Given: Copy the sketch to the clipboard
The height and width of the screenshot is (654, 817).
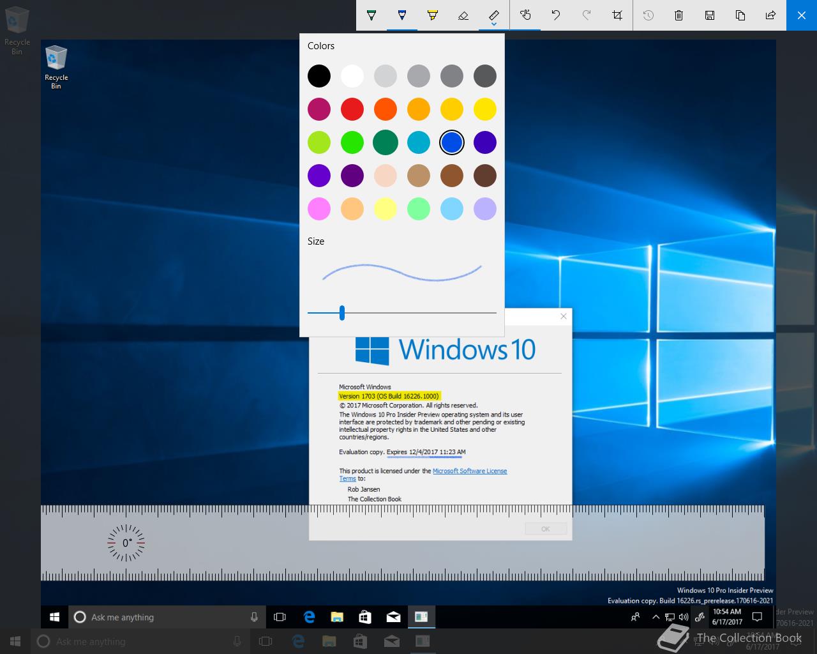Looking at the screenshot, I should [x=740, y=15].
